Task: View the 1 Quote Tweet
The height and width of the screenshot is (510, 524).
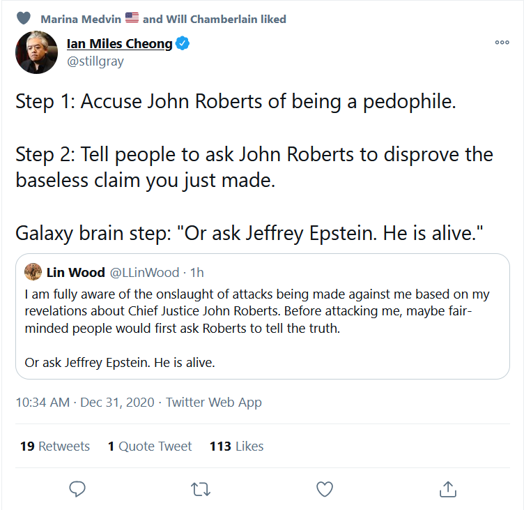Action: (x=150, y=446)
